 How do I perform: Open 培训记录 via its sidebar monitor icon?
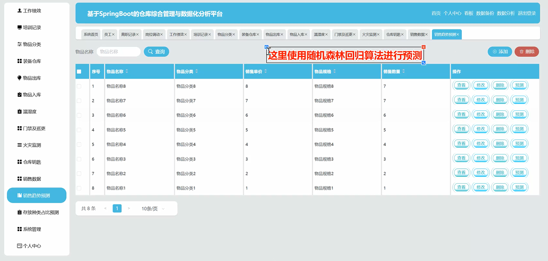tap(20, 28)
